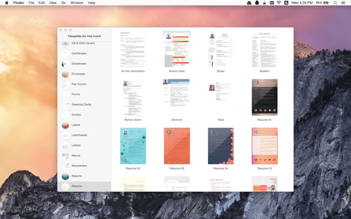Select the Letterheads category icon
The height and width of the screenshot is (219, 351).
(x=65, y=135)
